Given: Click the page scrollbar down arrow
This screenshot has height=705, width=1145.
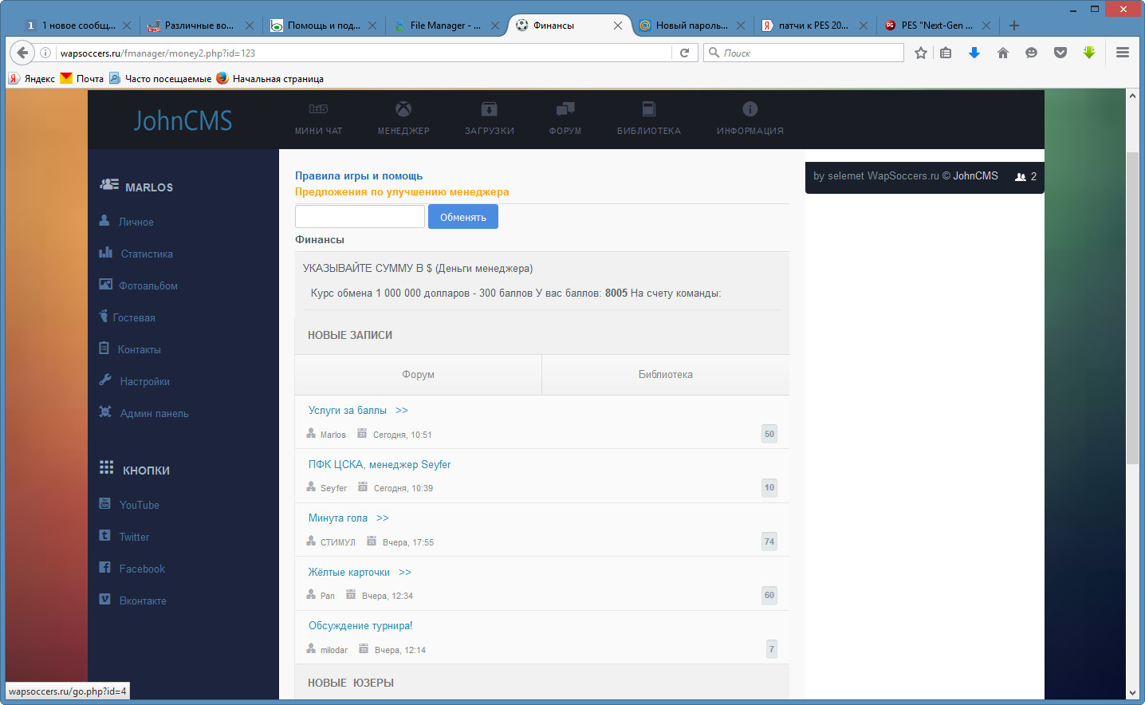Looking at the screenshot, I should click(x=1132, y=692).
